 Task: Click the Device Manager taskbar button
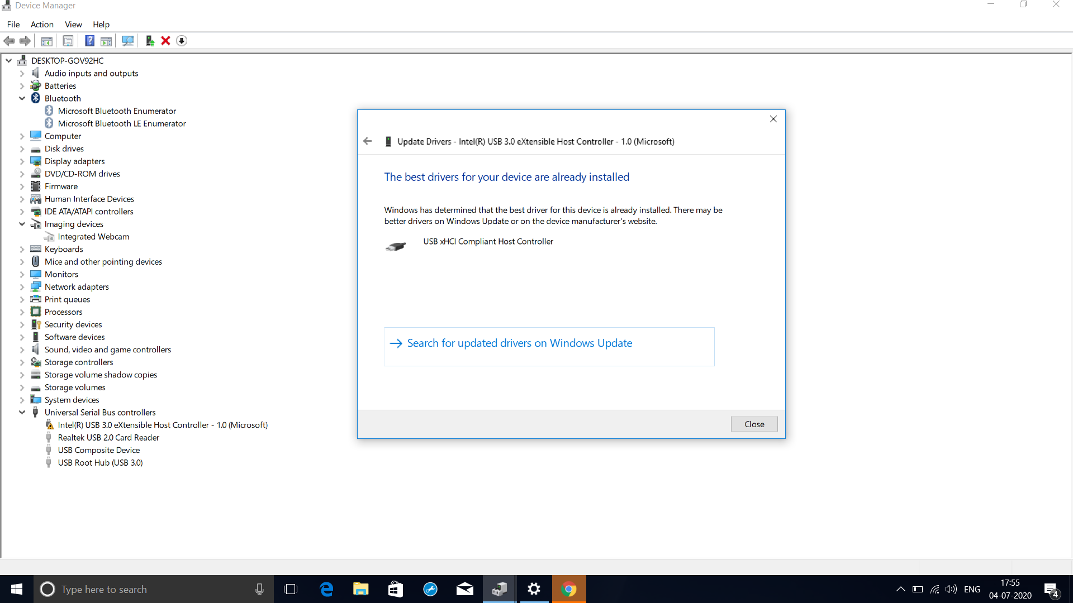[500, 589]
